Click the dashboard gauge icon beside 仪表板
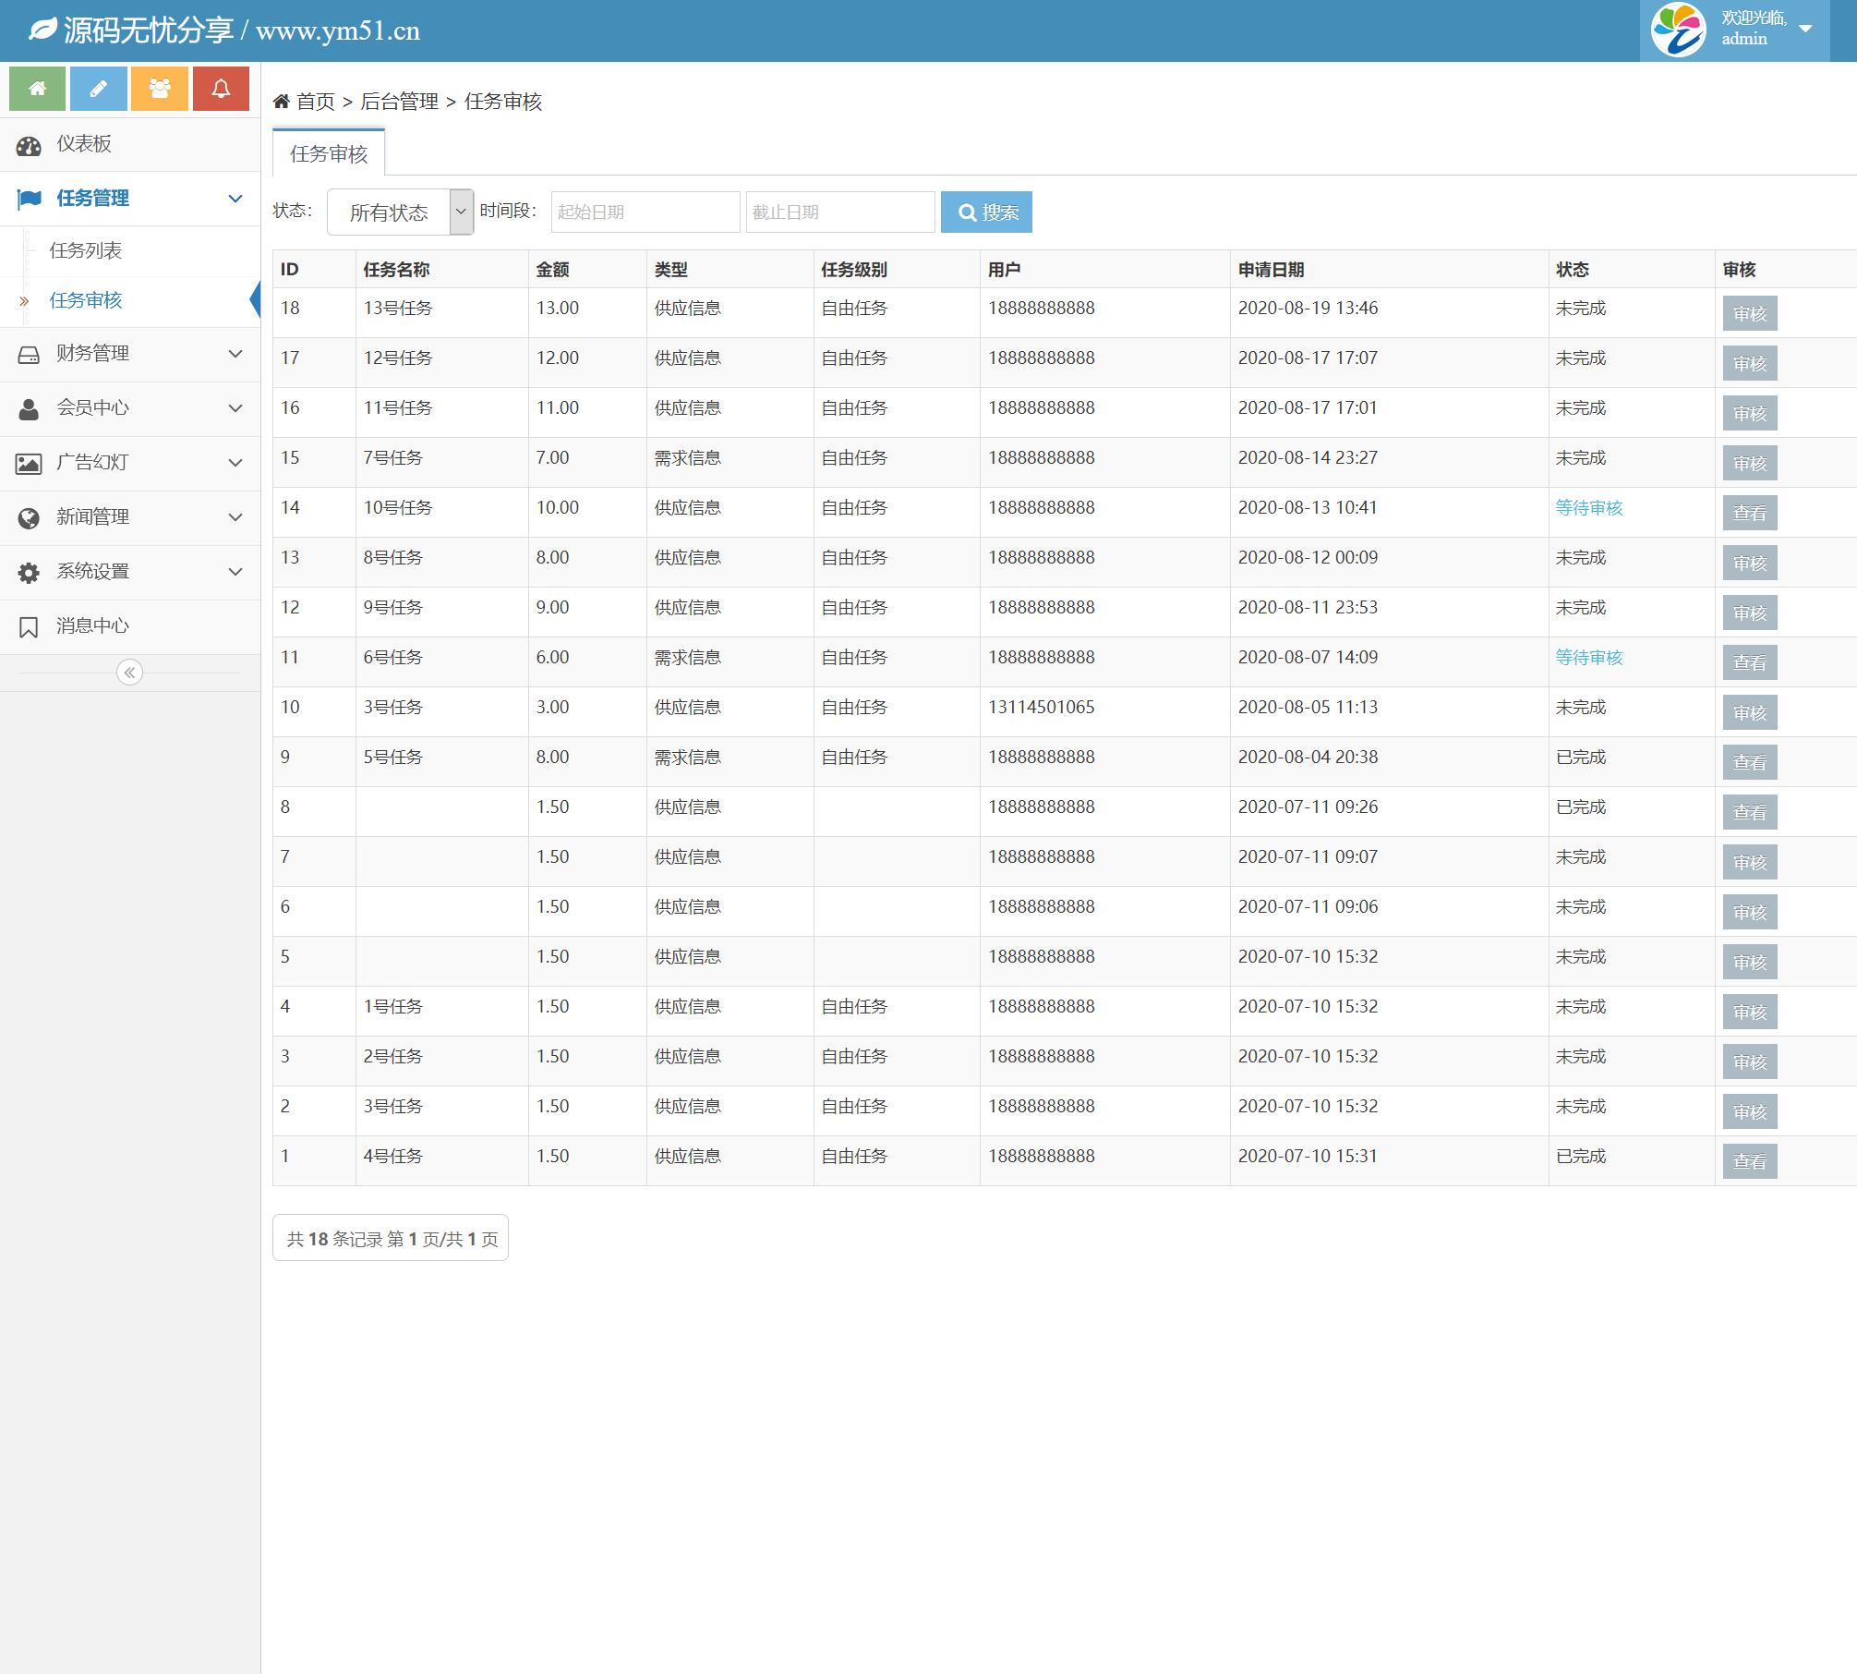The height and width of the screenshot is (1674, 1857). (29, 145)
